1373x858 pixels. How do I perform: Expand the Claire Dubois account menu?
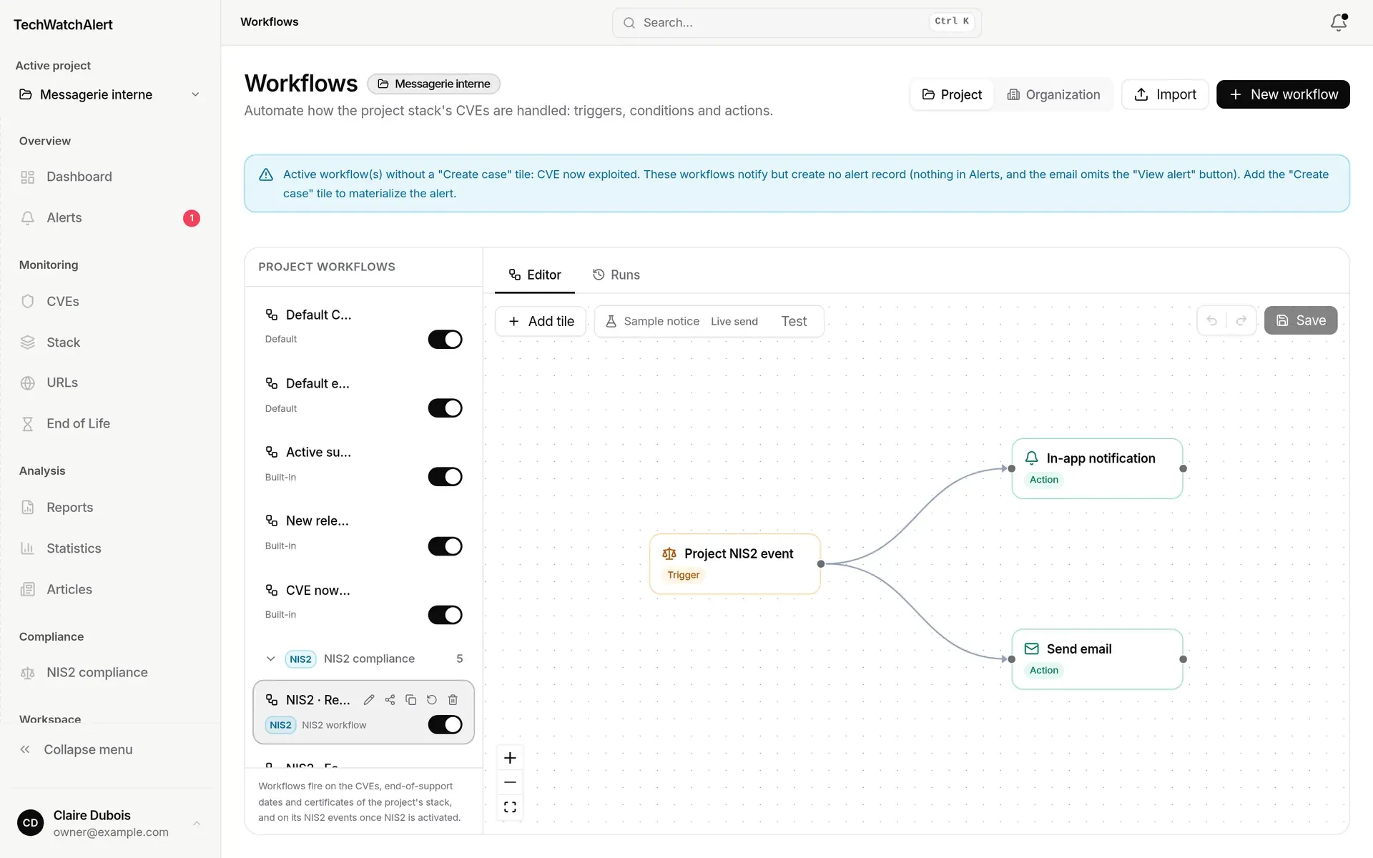[110, 824]
